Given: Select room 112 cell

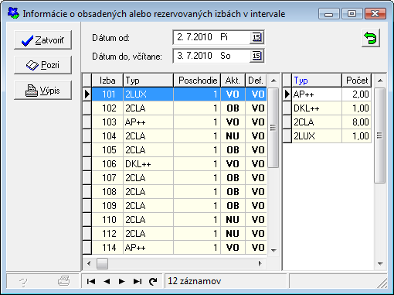Looking at the screenshot, I should coord(107,234).
